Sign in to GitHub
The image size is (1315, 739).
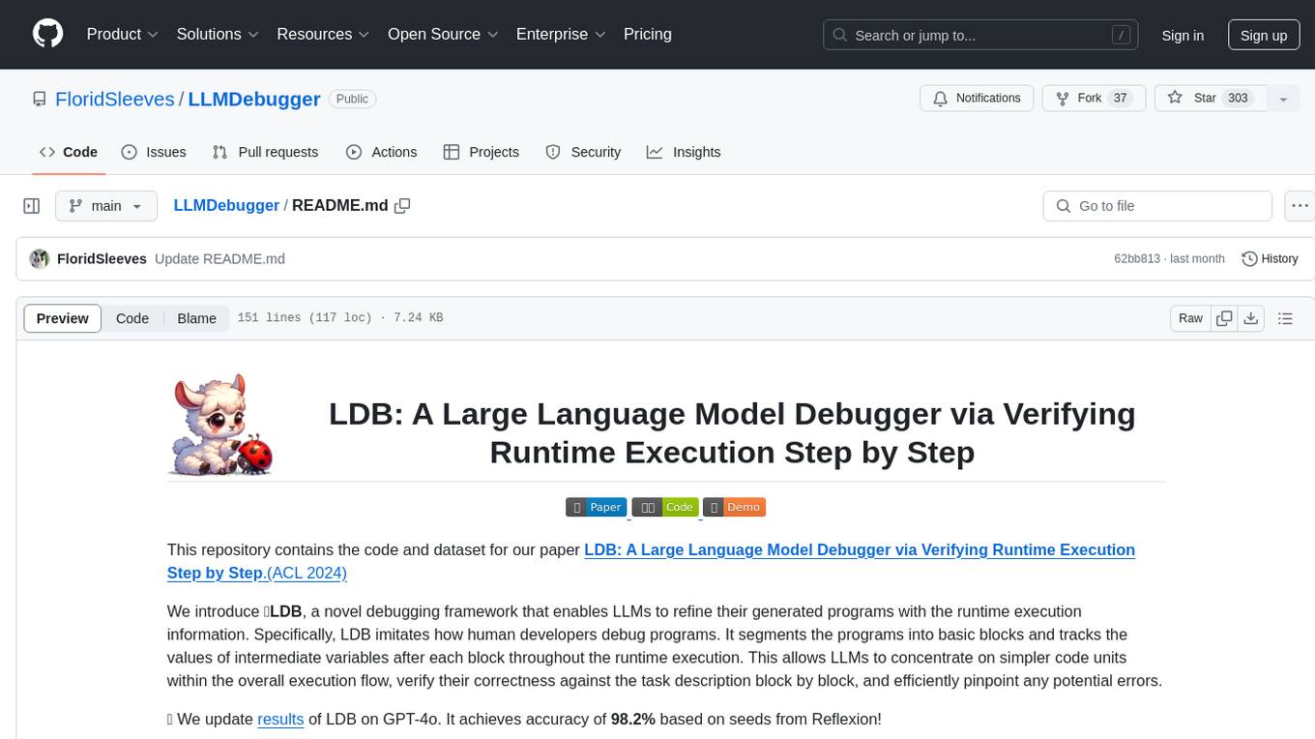coord(1183,36)
